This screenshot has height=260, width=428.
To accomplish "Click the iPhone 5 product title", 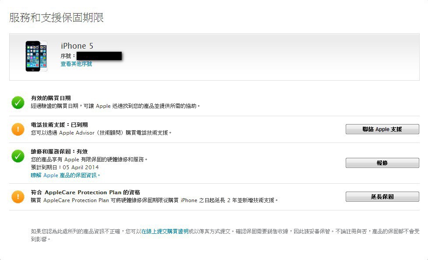I will [77, 46].
